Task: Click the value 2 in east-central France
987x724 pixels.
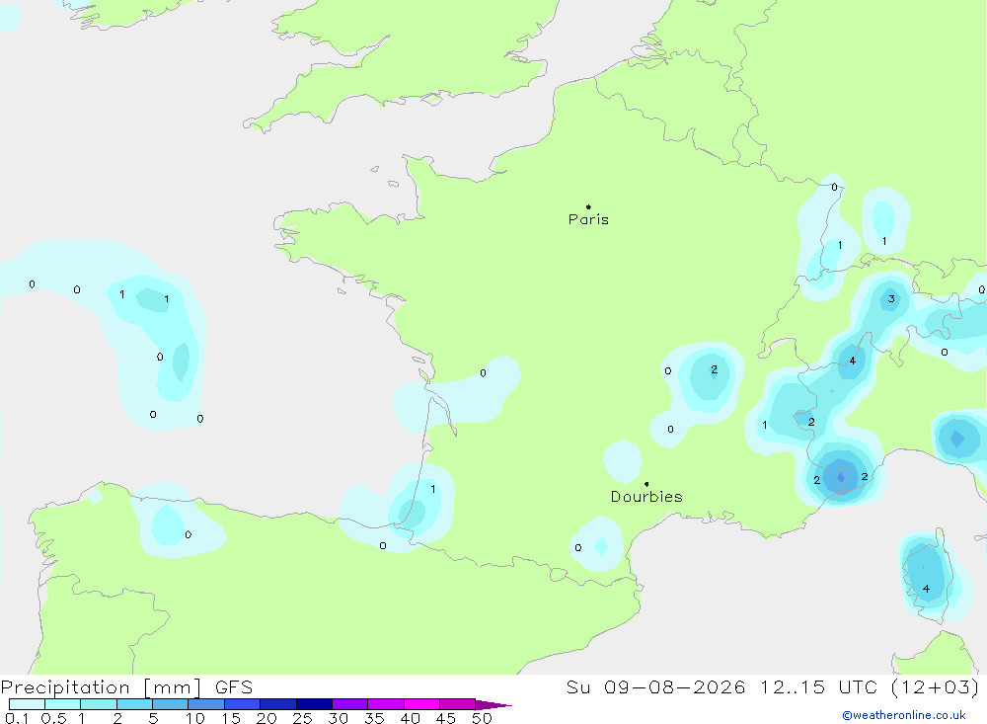Action: coord(714,369)
